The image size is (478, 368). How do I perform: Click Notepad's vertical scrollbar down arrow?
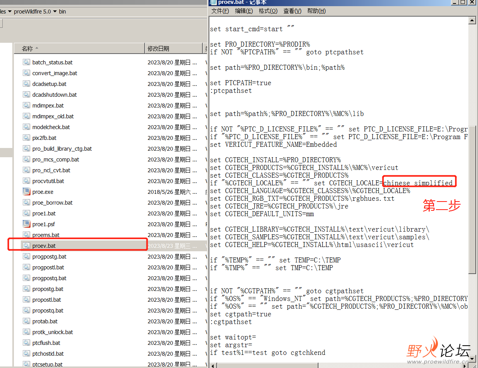point(472,359)
